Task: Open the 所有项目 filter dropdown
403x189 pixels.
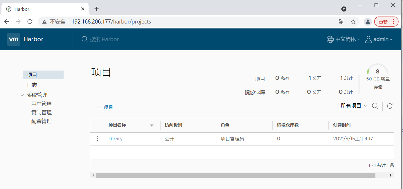Action: (354, 106)
